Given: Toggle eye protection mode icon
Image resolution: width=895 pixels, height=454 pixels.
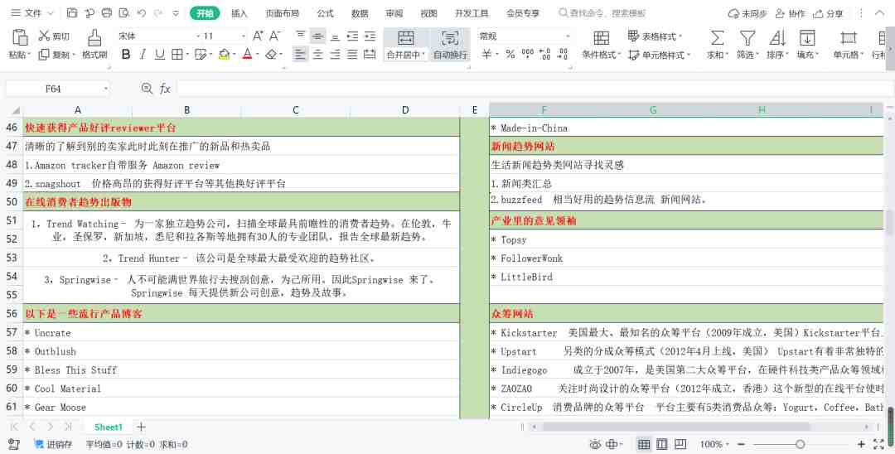Looking at the screenshot, I should pos(595,444).
